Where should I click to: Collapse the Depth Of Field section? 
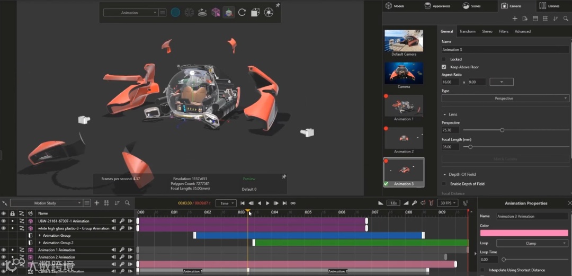point(445,174)
